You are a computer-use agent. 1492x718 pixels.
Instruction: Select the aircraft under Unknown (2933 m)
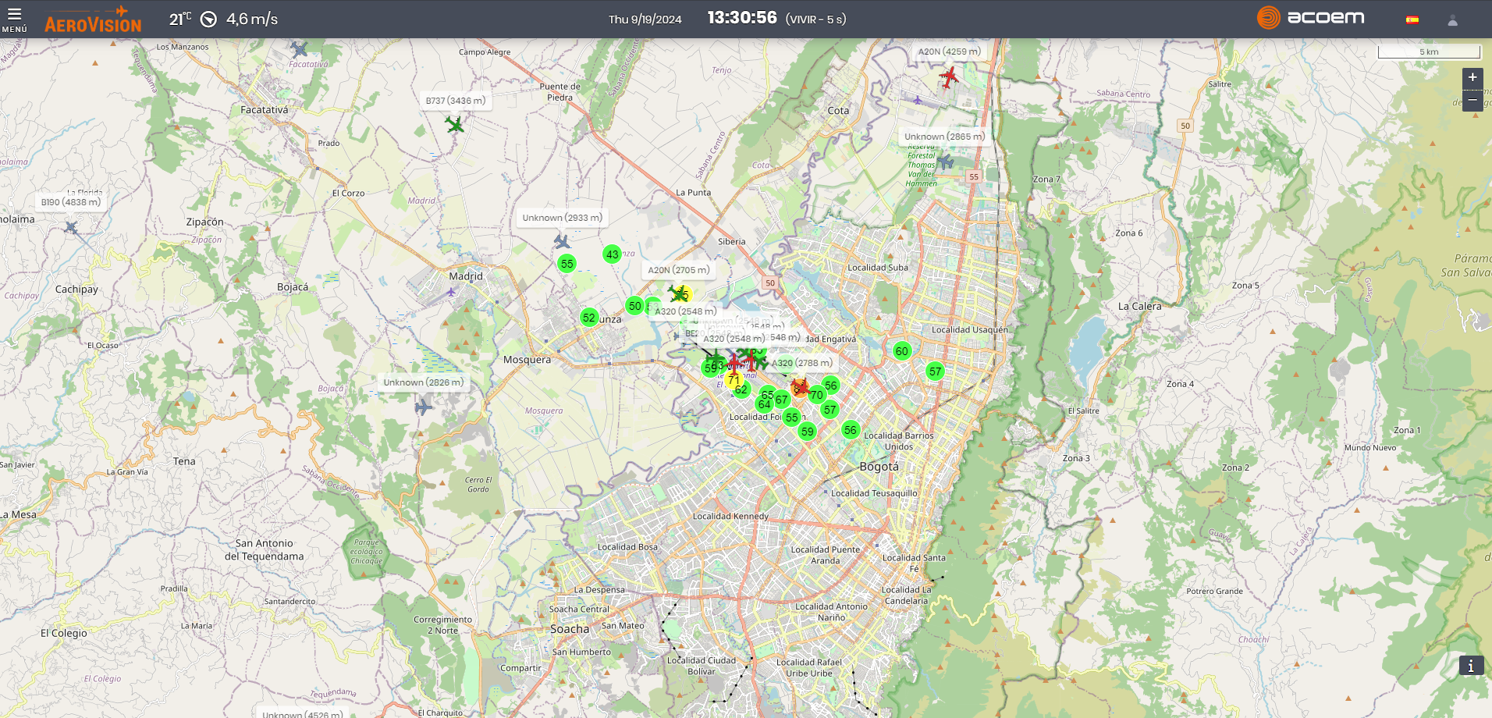pos(562,241)
